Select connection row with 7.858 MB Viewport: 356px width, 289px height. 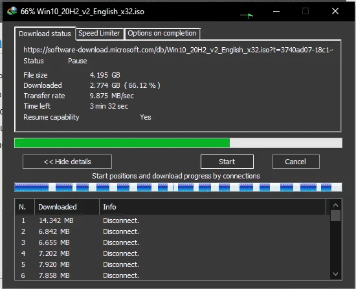click(173, 275)
